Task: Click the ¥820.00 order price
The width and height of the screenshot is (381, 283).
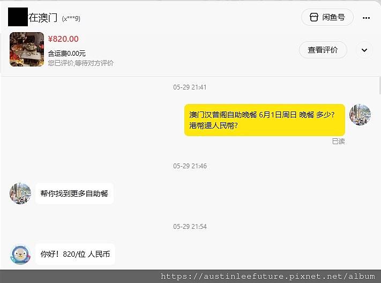Action: point(63,39)
